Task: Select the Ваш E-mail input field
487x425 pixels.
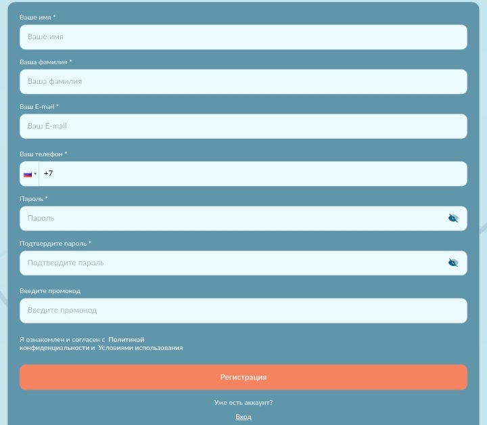Action: 243,127
